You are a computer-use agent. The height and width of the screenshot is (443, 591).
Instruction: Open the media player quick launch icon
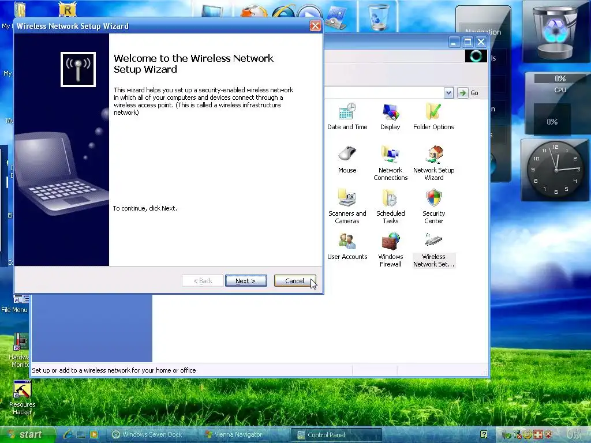click(94, 434)
